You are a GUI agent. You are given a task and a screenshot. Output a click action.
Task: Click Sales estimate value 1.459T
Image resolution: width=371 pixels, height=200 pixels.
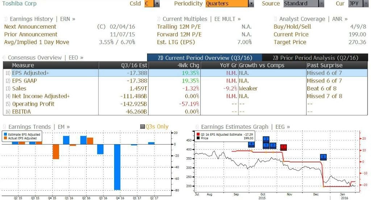coord(138,89)
